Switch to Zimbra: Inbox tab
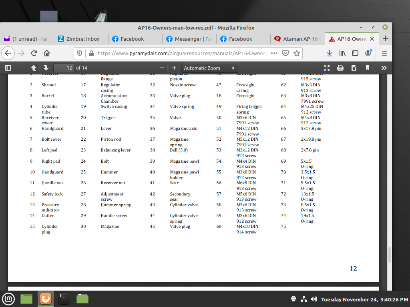This screenshot has height=307, width=410. pyautogui.click(x=81, y=39)
